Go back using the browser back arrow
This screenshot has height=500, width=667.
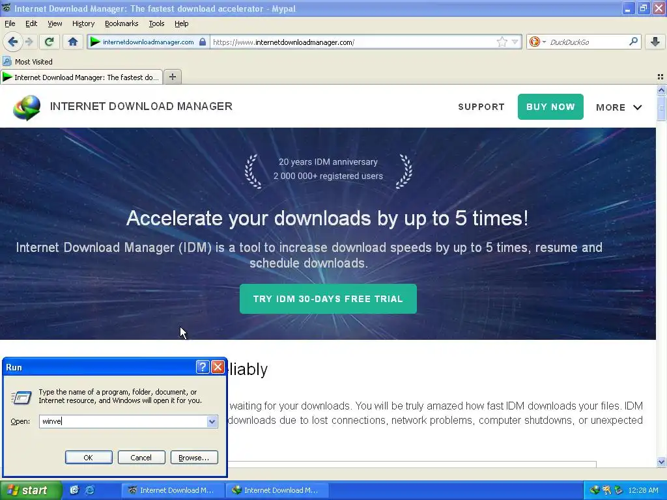tap(13, 42)
